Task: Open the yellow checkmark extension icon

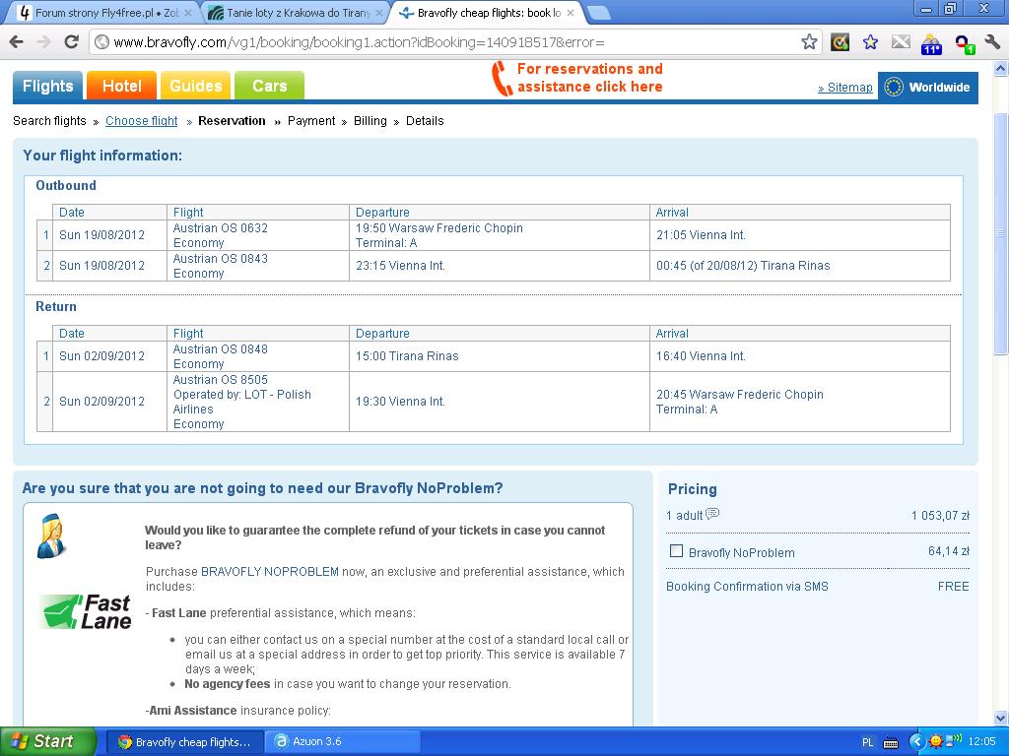Action: click(840, 42)
